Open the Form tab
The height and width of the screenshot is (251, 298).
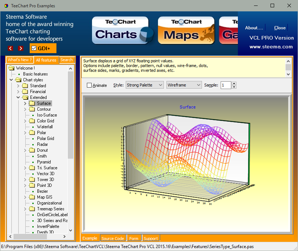pos(134,239)
